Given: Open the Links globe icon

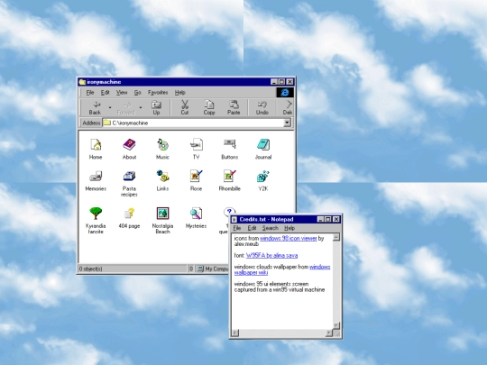Looking at the screenshot, I should pos(162,180).
